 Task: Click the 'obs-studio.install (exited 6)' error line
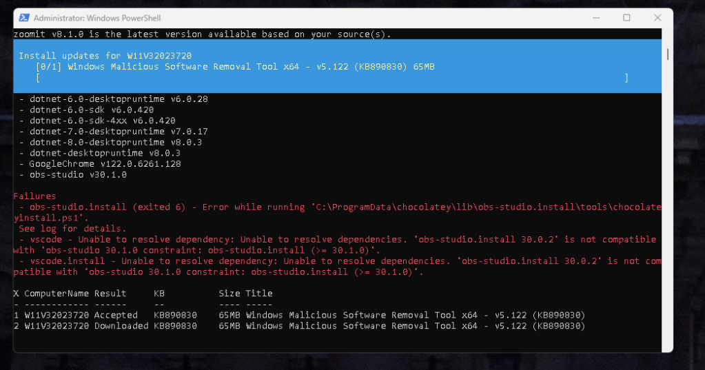pos(337,212)
